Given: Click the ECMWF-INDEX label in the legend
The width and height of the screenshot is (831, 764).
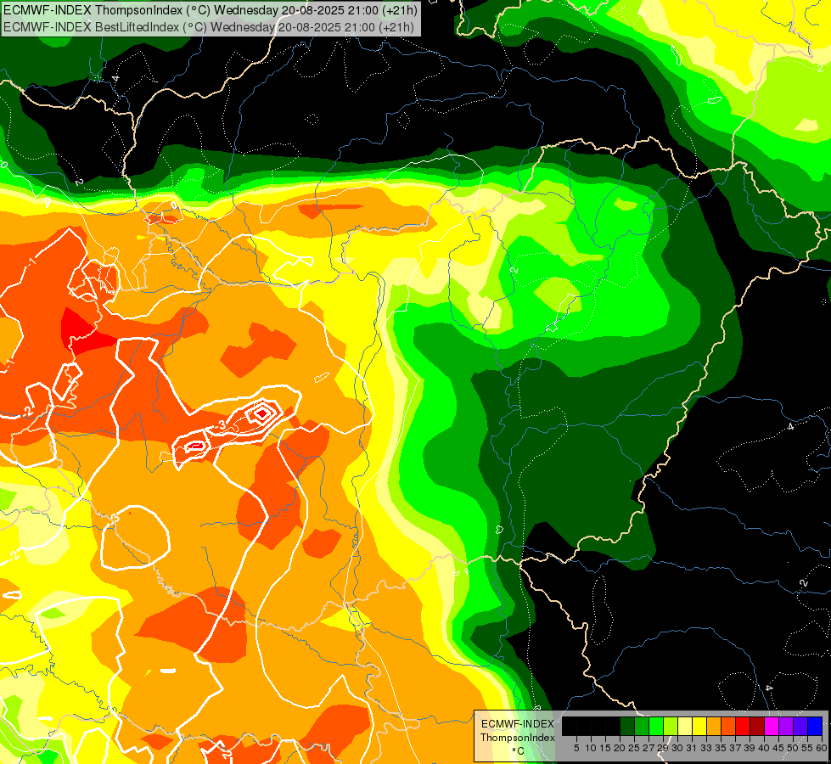Looking at the screenshot, I should pos(517,724).
